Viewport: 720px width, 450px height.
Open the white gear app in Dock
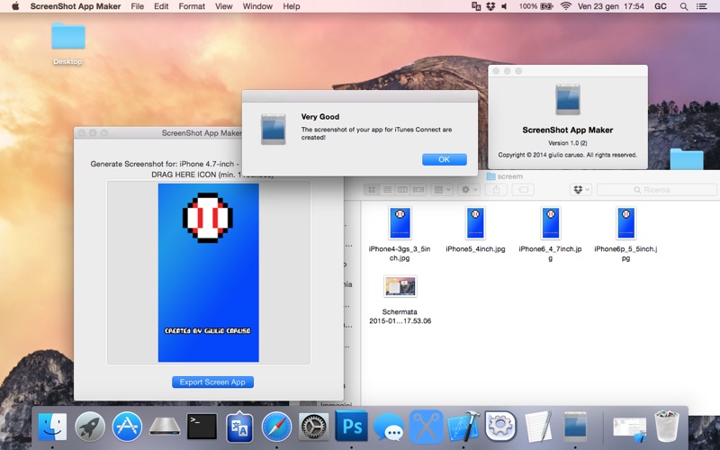pyautogui.click(x=500, y=426)
